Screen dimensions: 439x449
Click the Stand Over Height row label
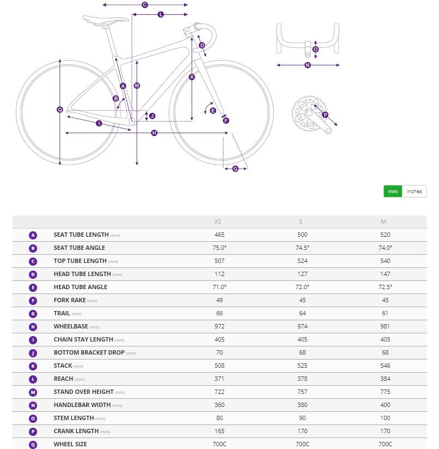(x=83, y=392)
